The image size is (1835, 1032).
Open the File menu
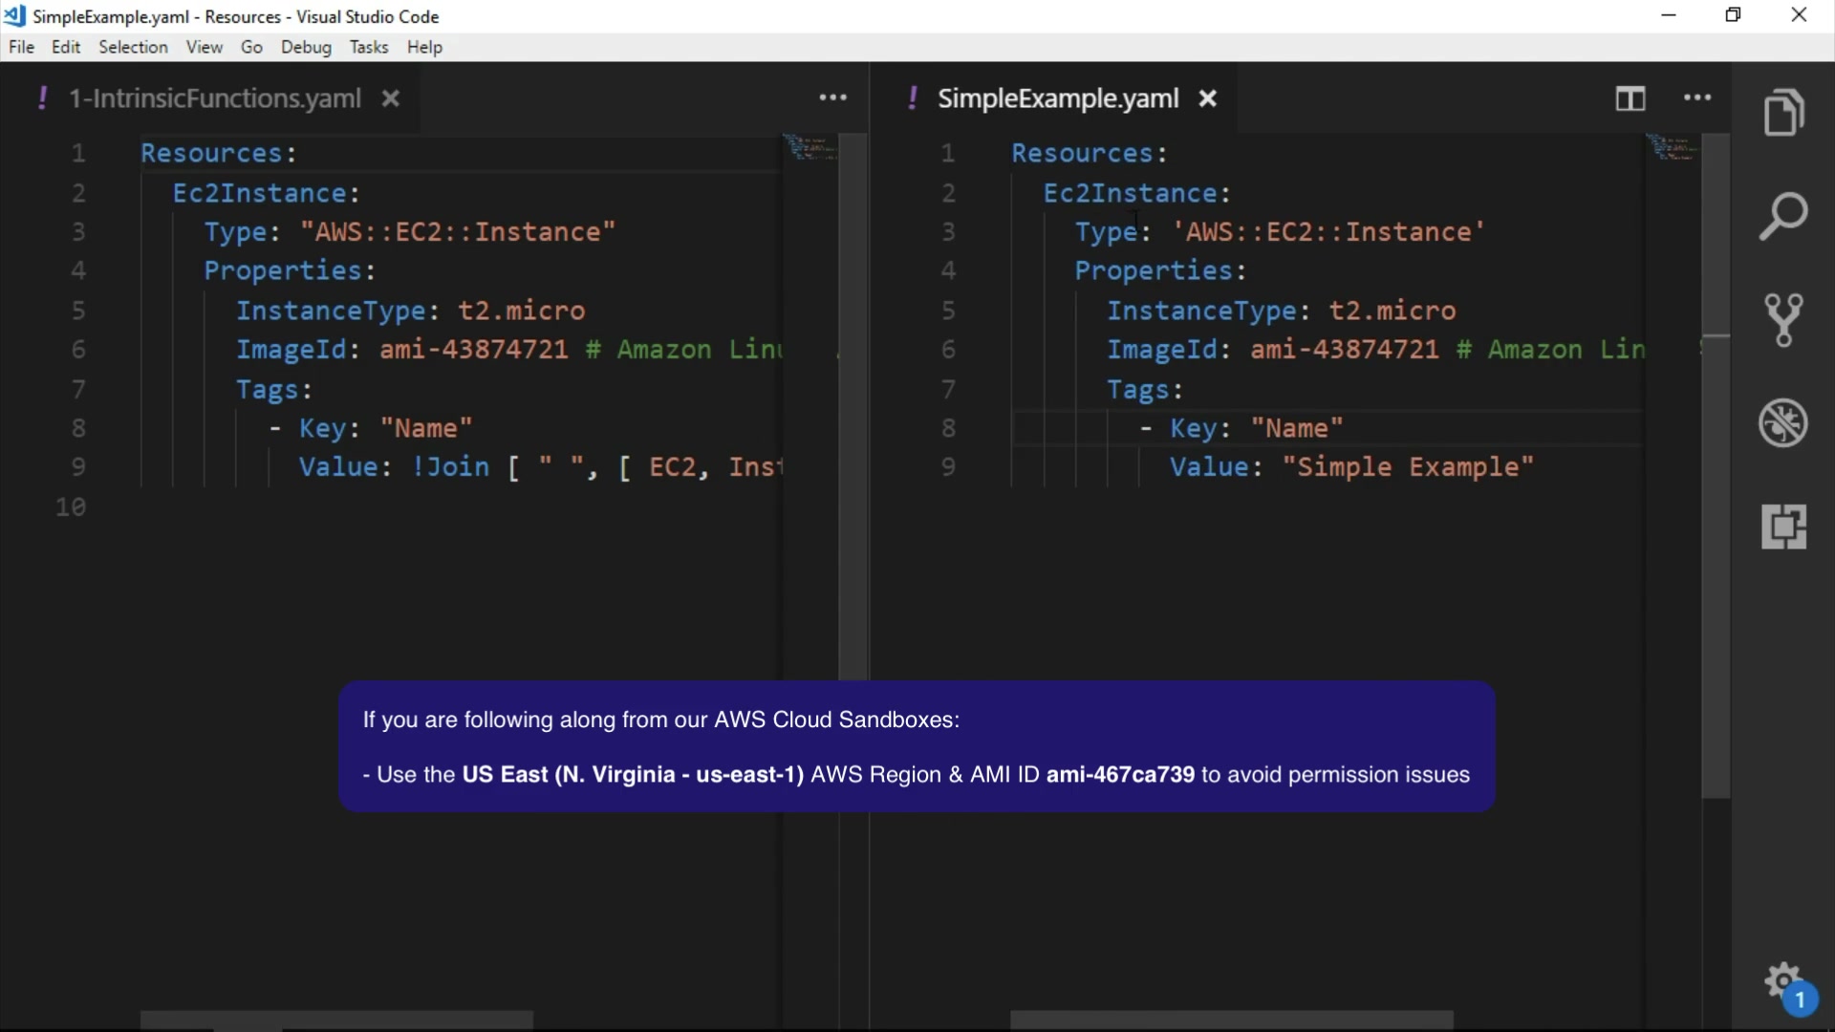21,47
